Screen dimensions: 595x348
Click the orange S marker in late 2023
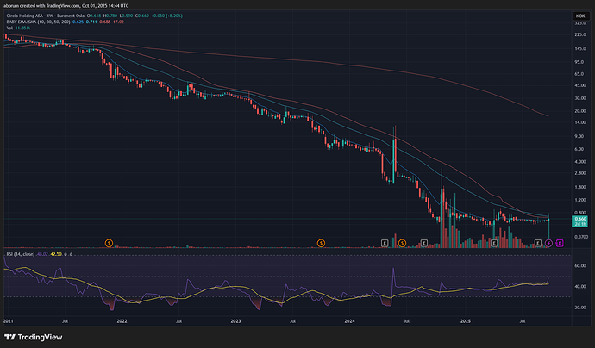click(321, 244)
